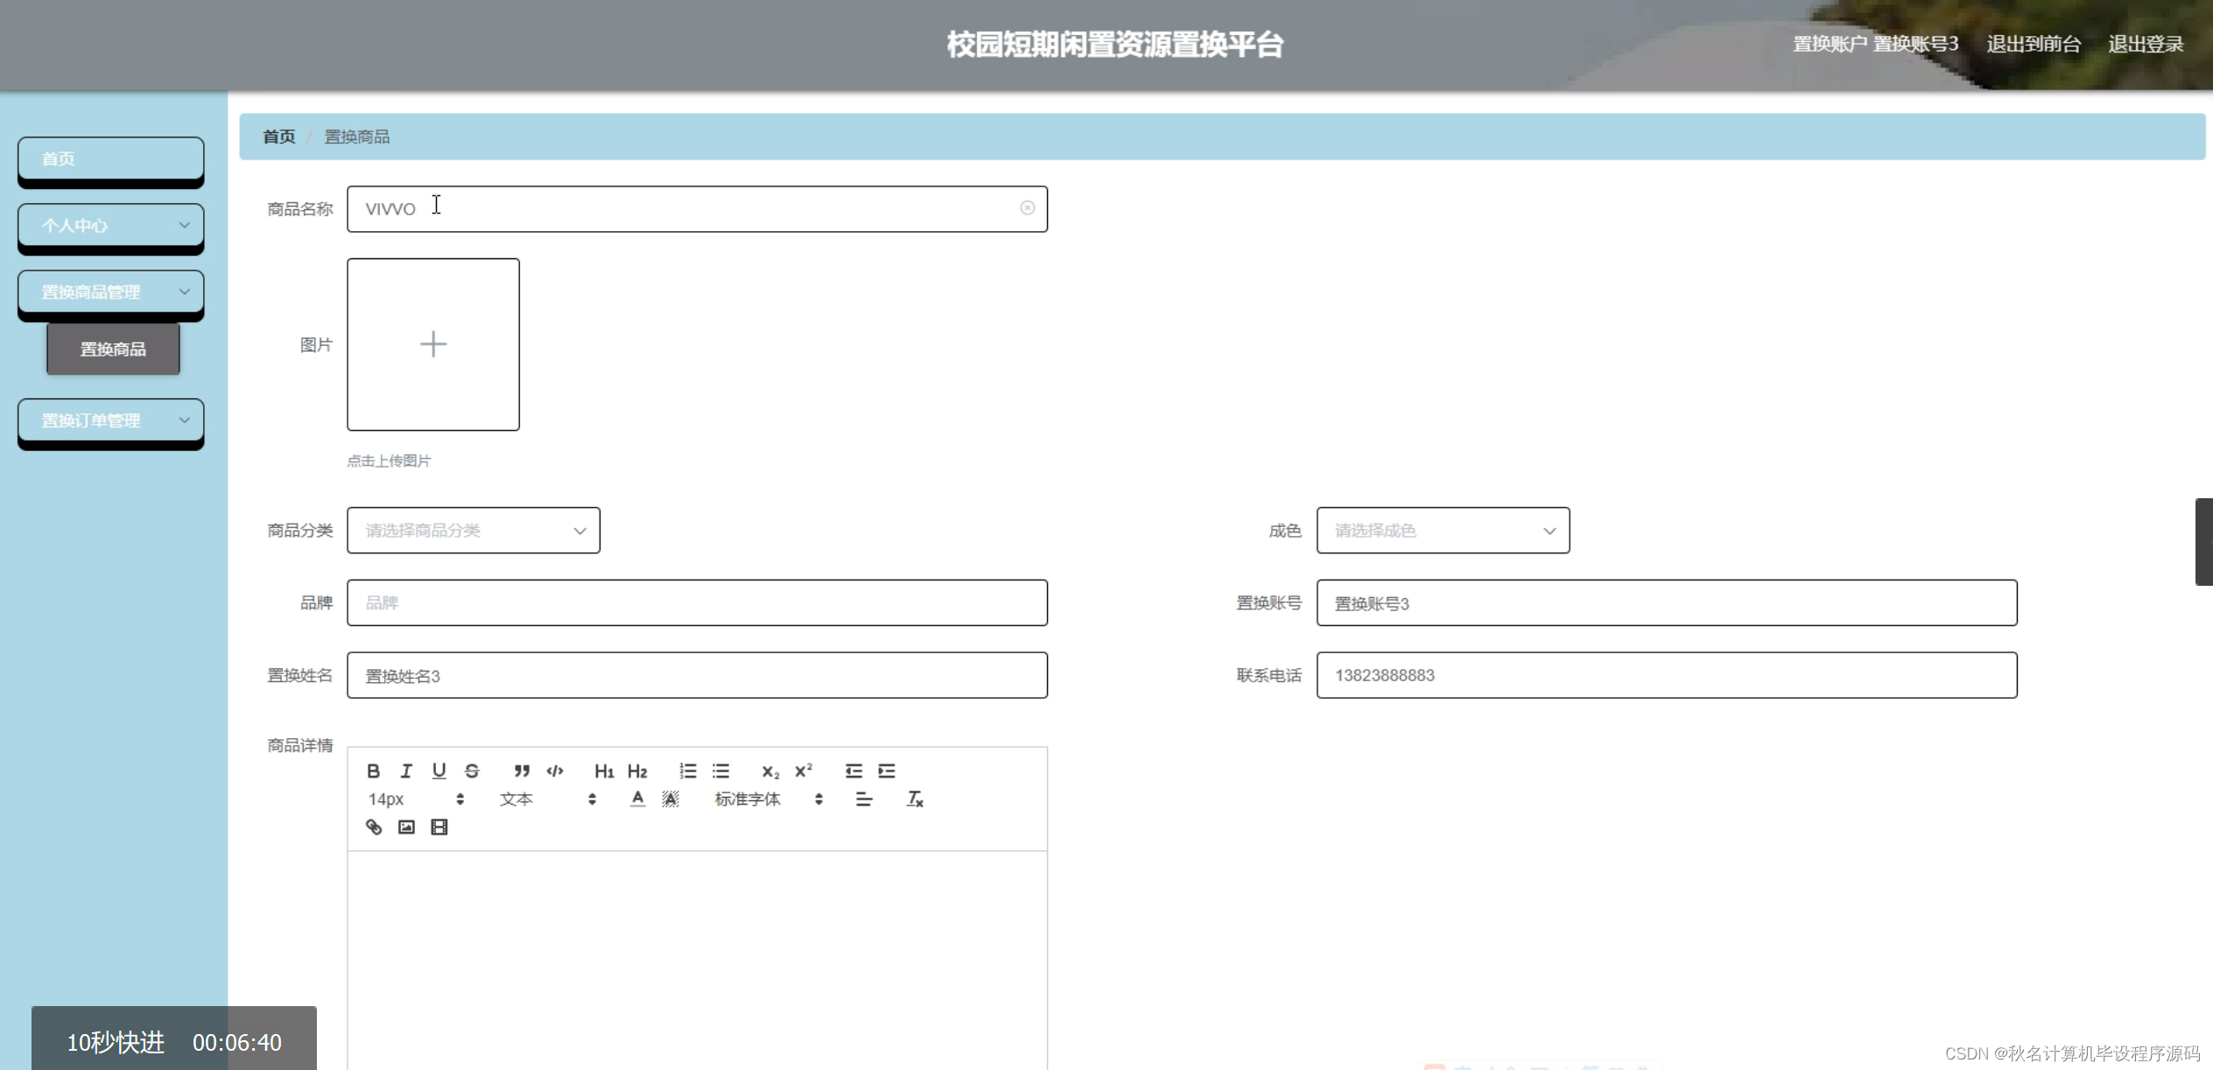Toggle bold formatting in editor
The image size is (2213, 1070).
373,771
